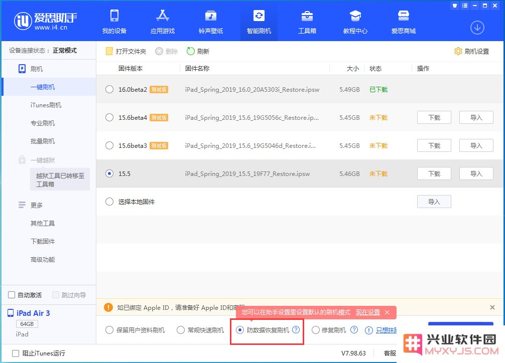Open the 应用游戏 app store icon
This screenshot has height=363, width=505.
click(x=163, y=16)
